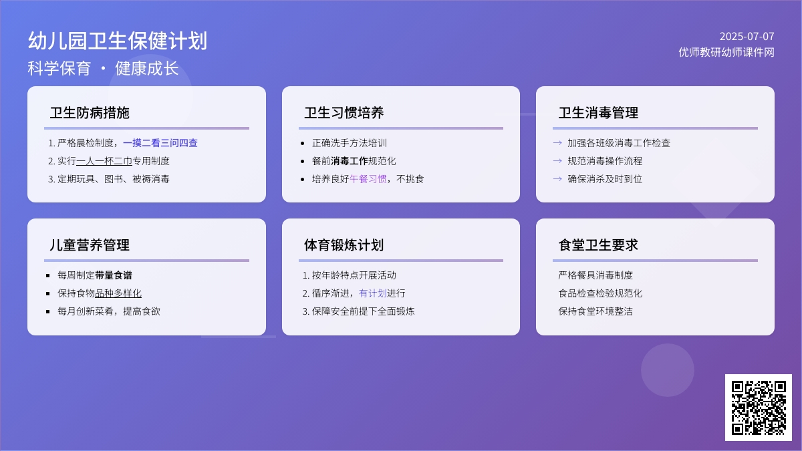Click the line 规范消毒操作流程

(605, 161)
